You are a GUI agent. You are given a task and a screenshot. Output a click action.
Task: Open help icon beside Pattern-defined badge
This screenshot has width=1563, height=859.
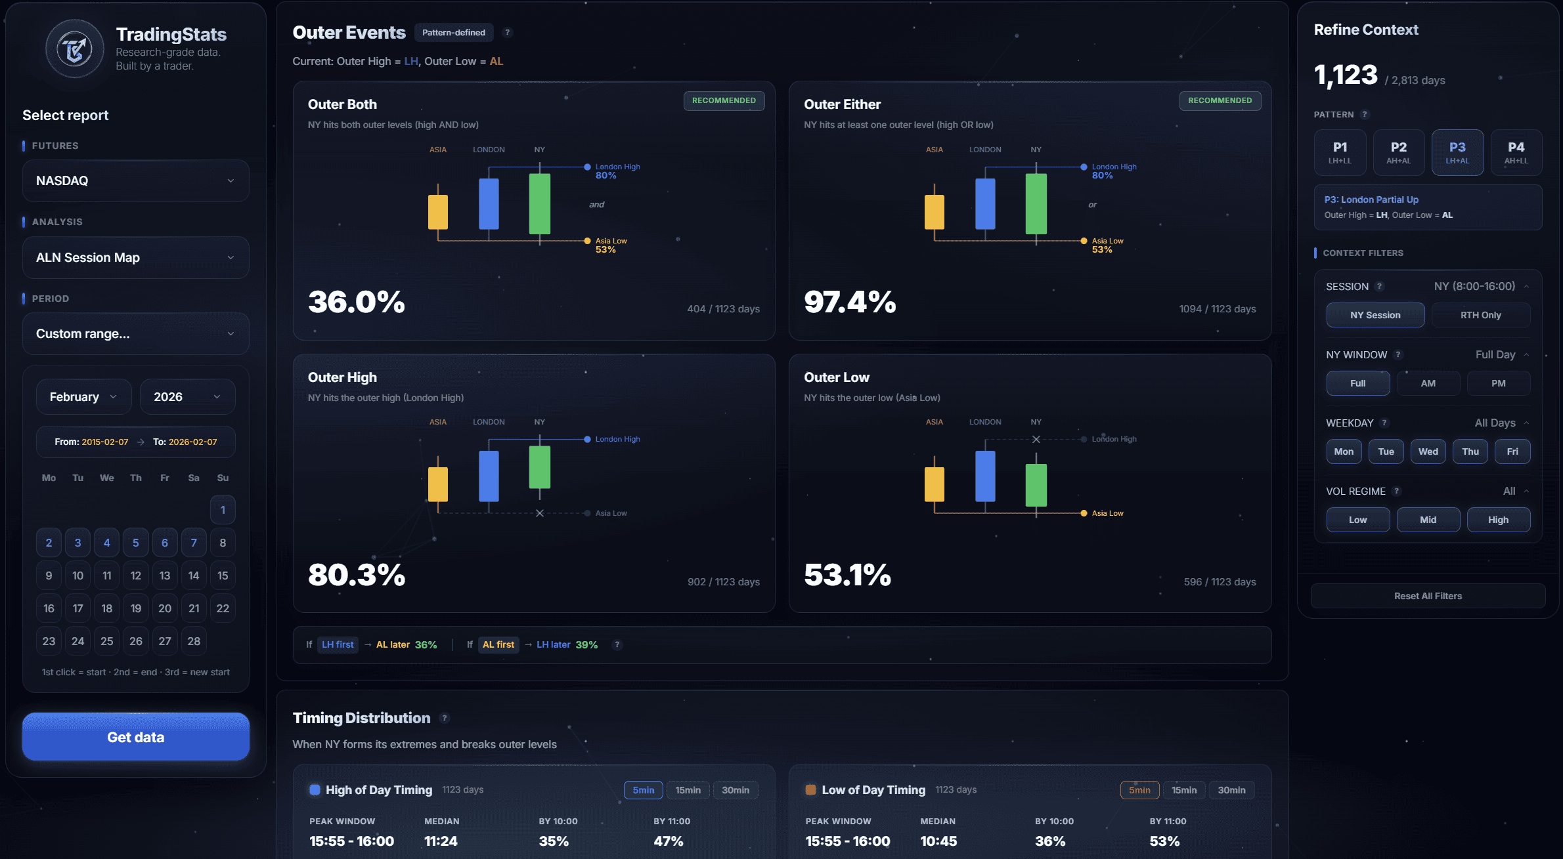[x=507, y=32]
